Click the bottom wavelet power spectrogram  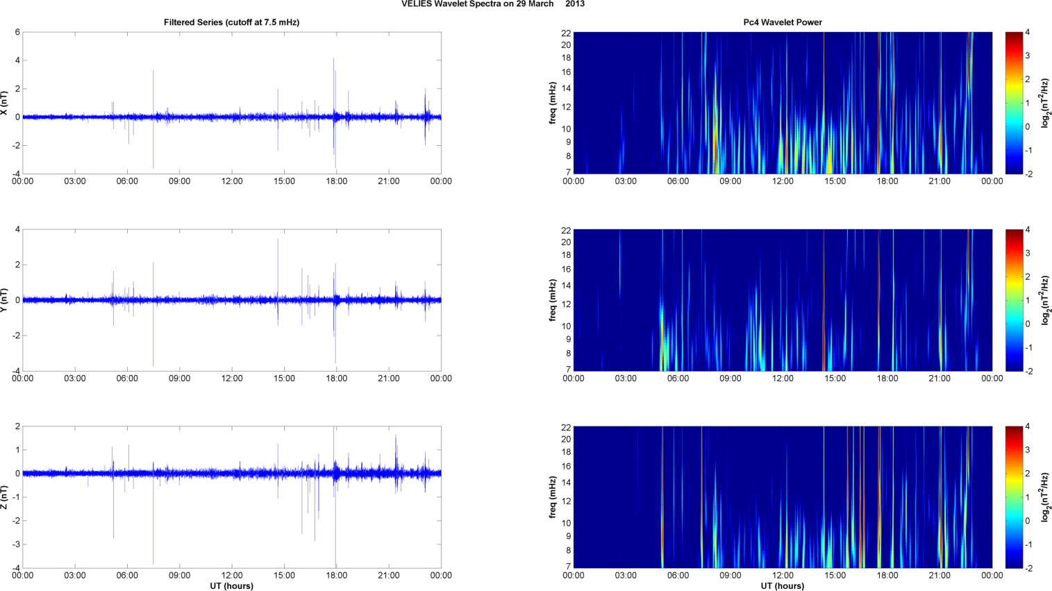pos(783,497)
